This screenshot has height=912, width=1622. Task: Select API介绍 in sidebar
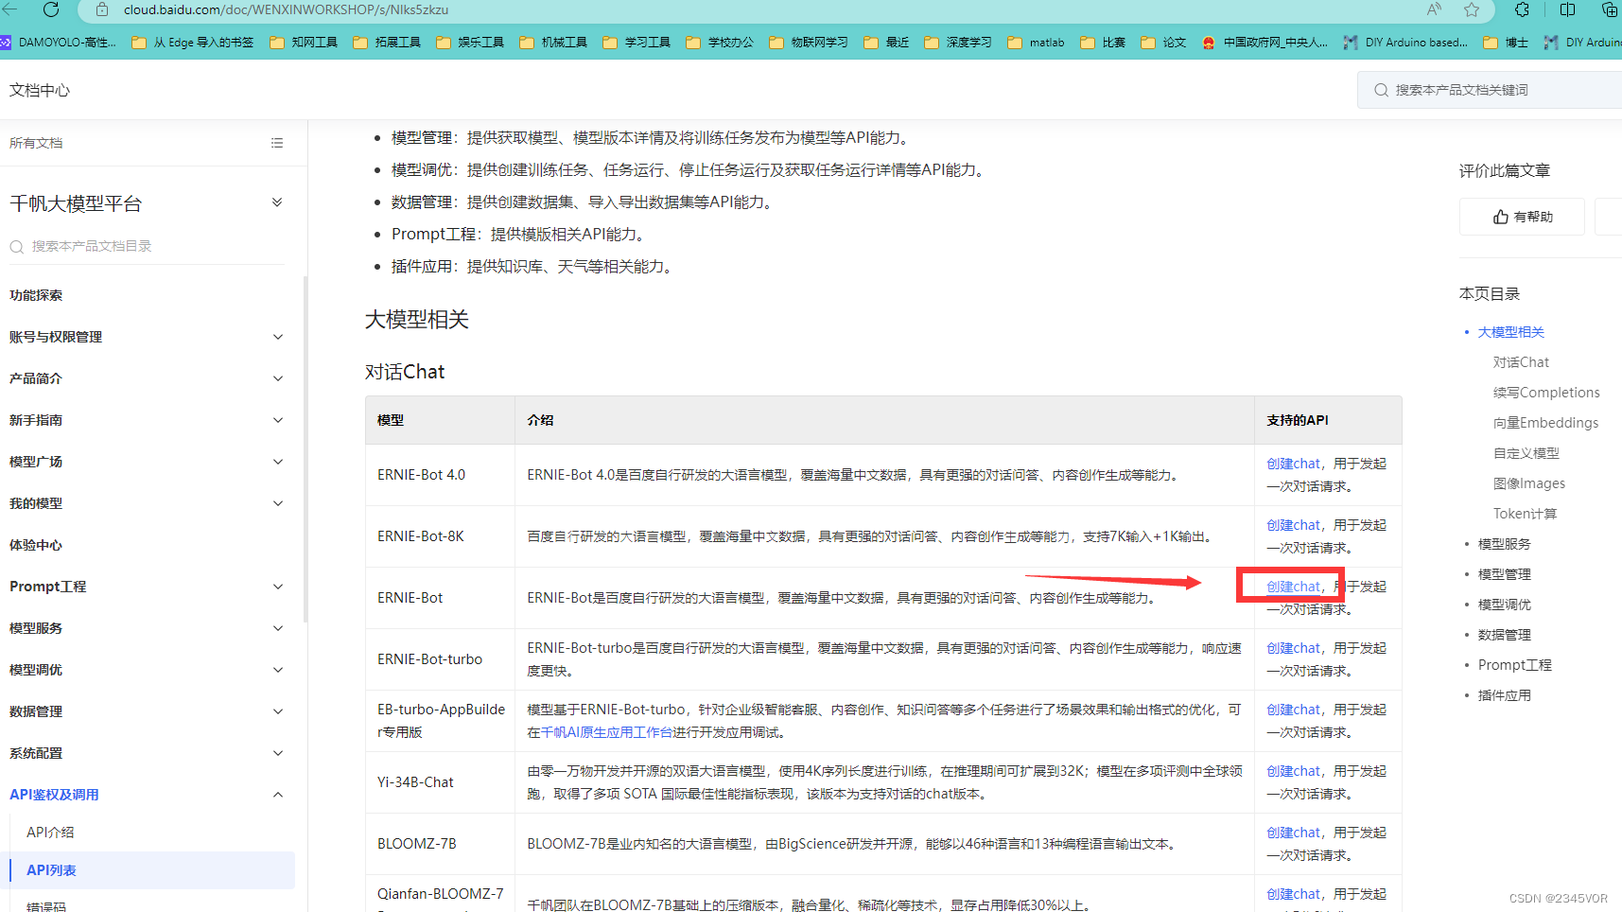[50, 833]
